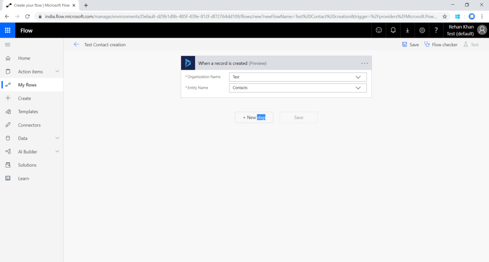Viewport: 489px width, 262px height.
Task: Expand the AI Builder section
Action: click(x=57, y=152)
